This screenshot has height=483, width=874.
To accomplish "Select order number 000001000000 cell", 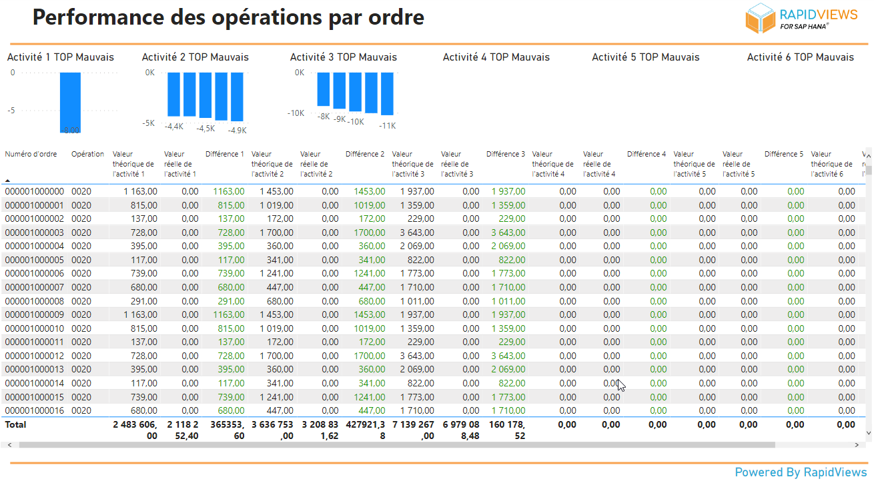I will point(35,191).
